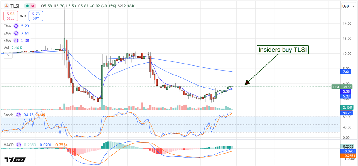Click the 14.00 price axis label
The height and width of the screenshot is (166, 358).
[x=346, y=23]
